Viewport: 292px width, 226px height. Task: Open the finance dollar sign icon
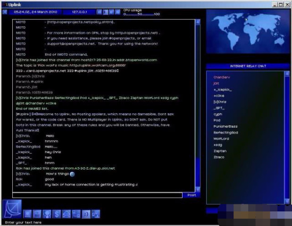(57, 214)
